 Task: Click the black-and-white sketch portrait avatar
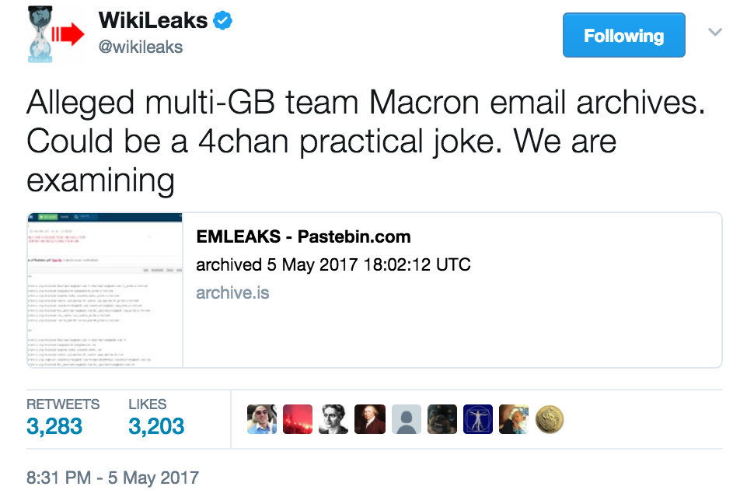pyautogui.click(x=333, y=419)
